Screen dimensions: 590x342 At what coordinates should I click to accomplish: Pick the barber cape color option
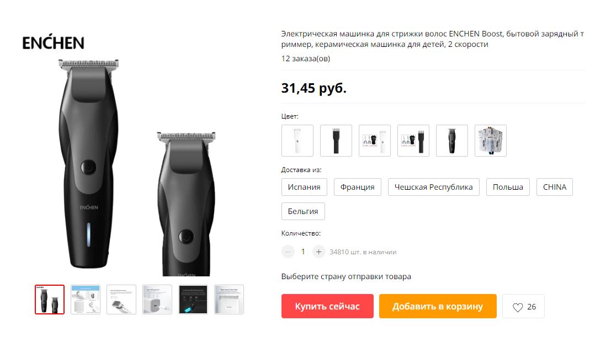tap(491, 141)
